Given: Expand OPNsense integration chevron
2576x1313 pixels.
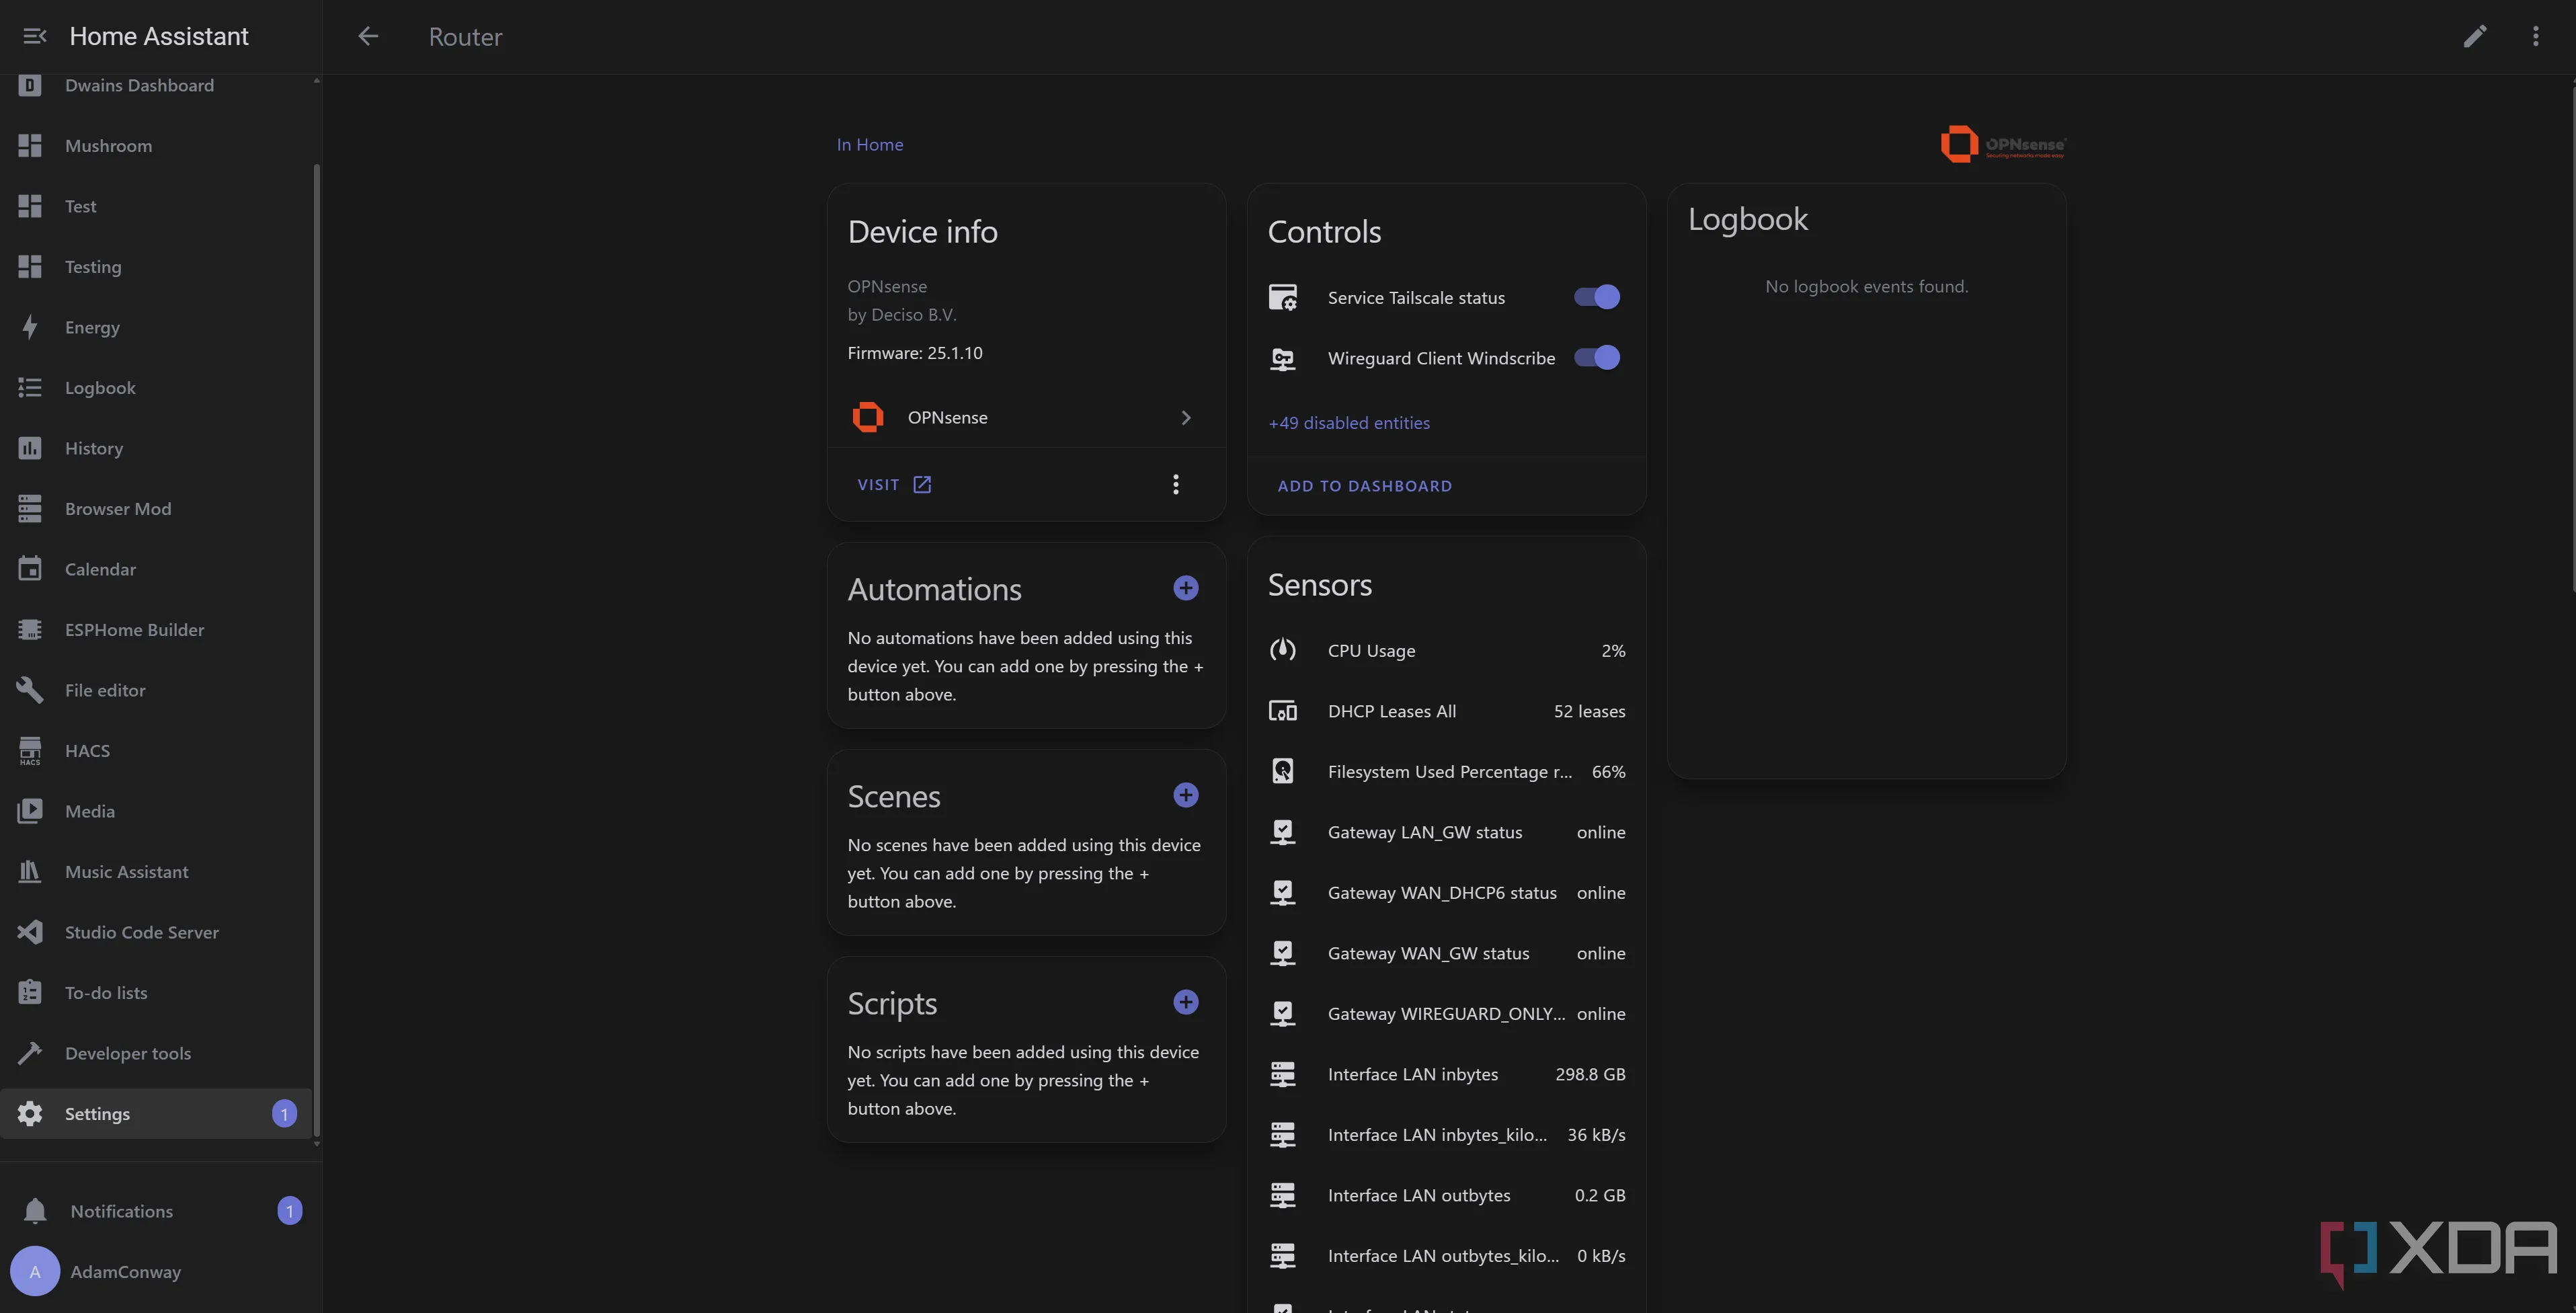Looking at the screenshot, I should pos(1186,418).
